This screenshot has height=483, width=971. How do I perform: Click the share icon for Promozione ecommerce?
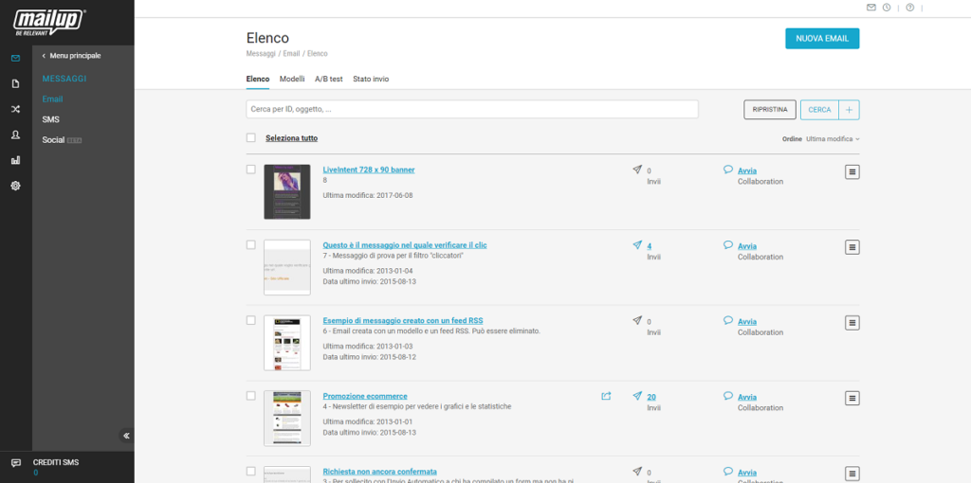[606, 397]
